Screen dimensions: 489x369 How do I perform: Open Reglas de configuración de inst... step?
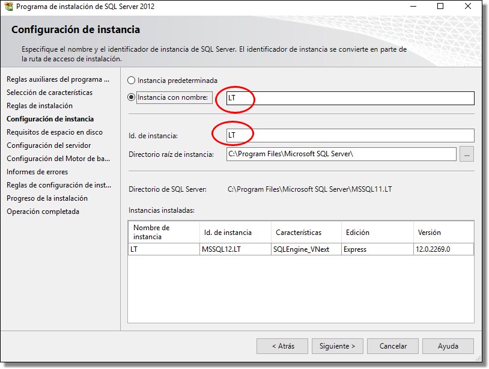point(59,185)
